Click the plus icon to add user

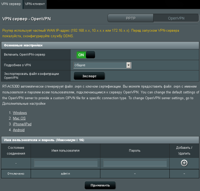[x=184, y=163]
